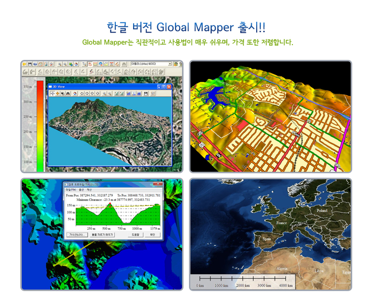Click the up arrow in 3D View toolbar
Viewport: 371px width, 297px height.
(x=93, y=94)
